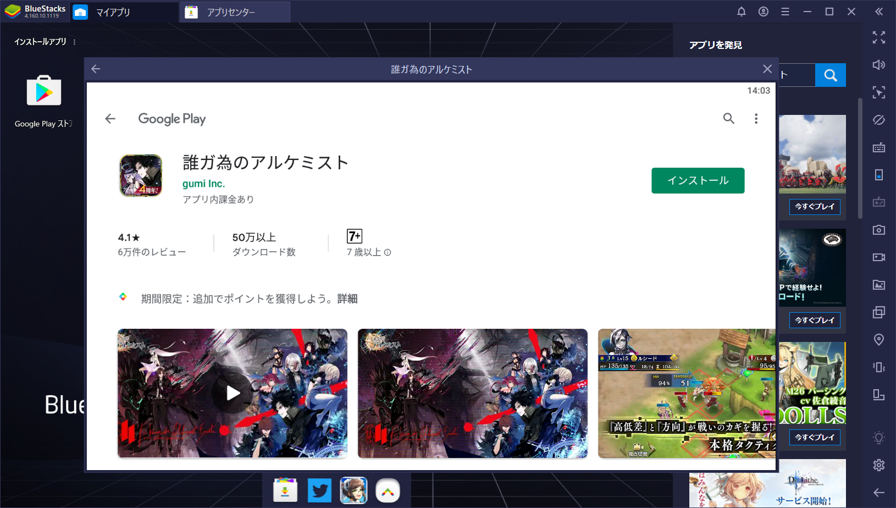Screen dimensions: 896x508
Task: Open the BlueStacks hamburger menu
Action: (785, 12)
